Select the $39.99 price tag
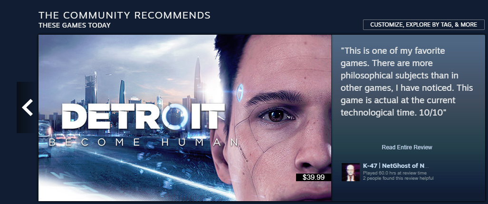This screenshot has width=488, height=204. 314,177
